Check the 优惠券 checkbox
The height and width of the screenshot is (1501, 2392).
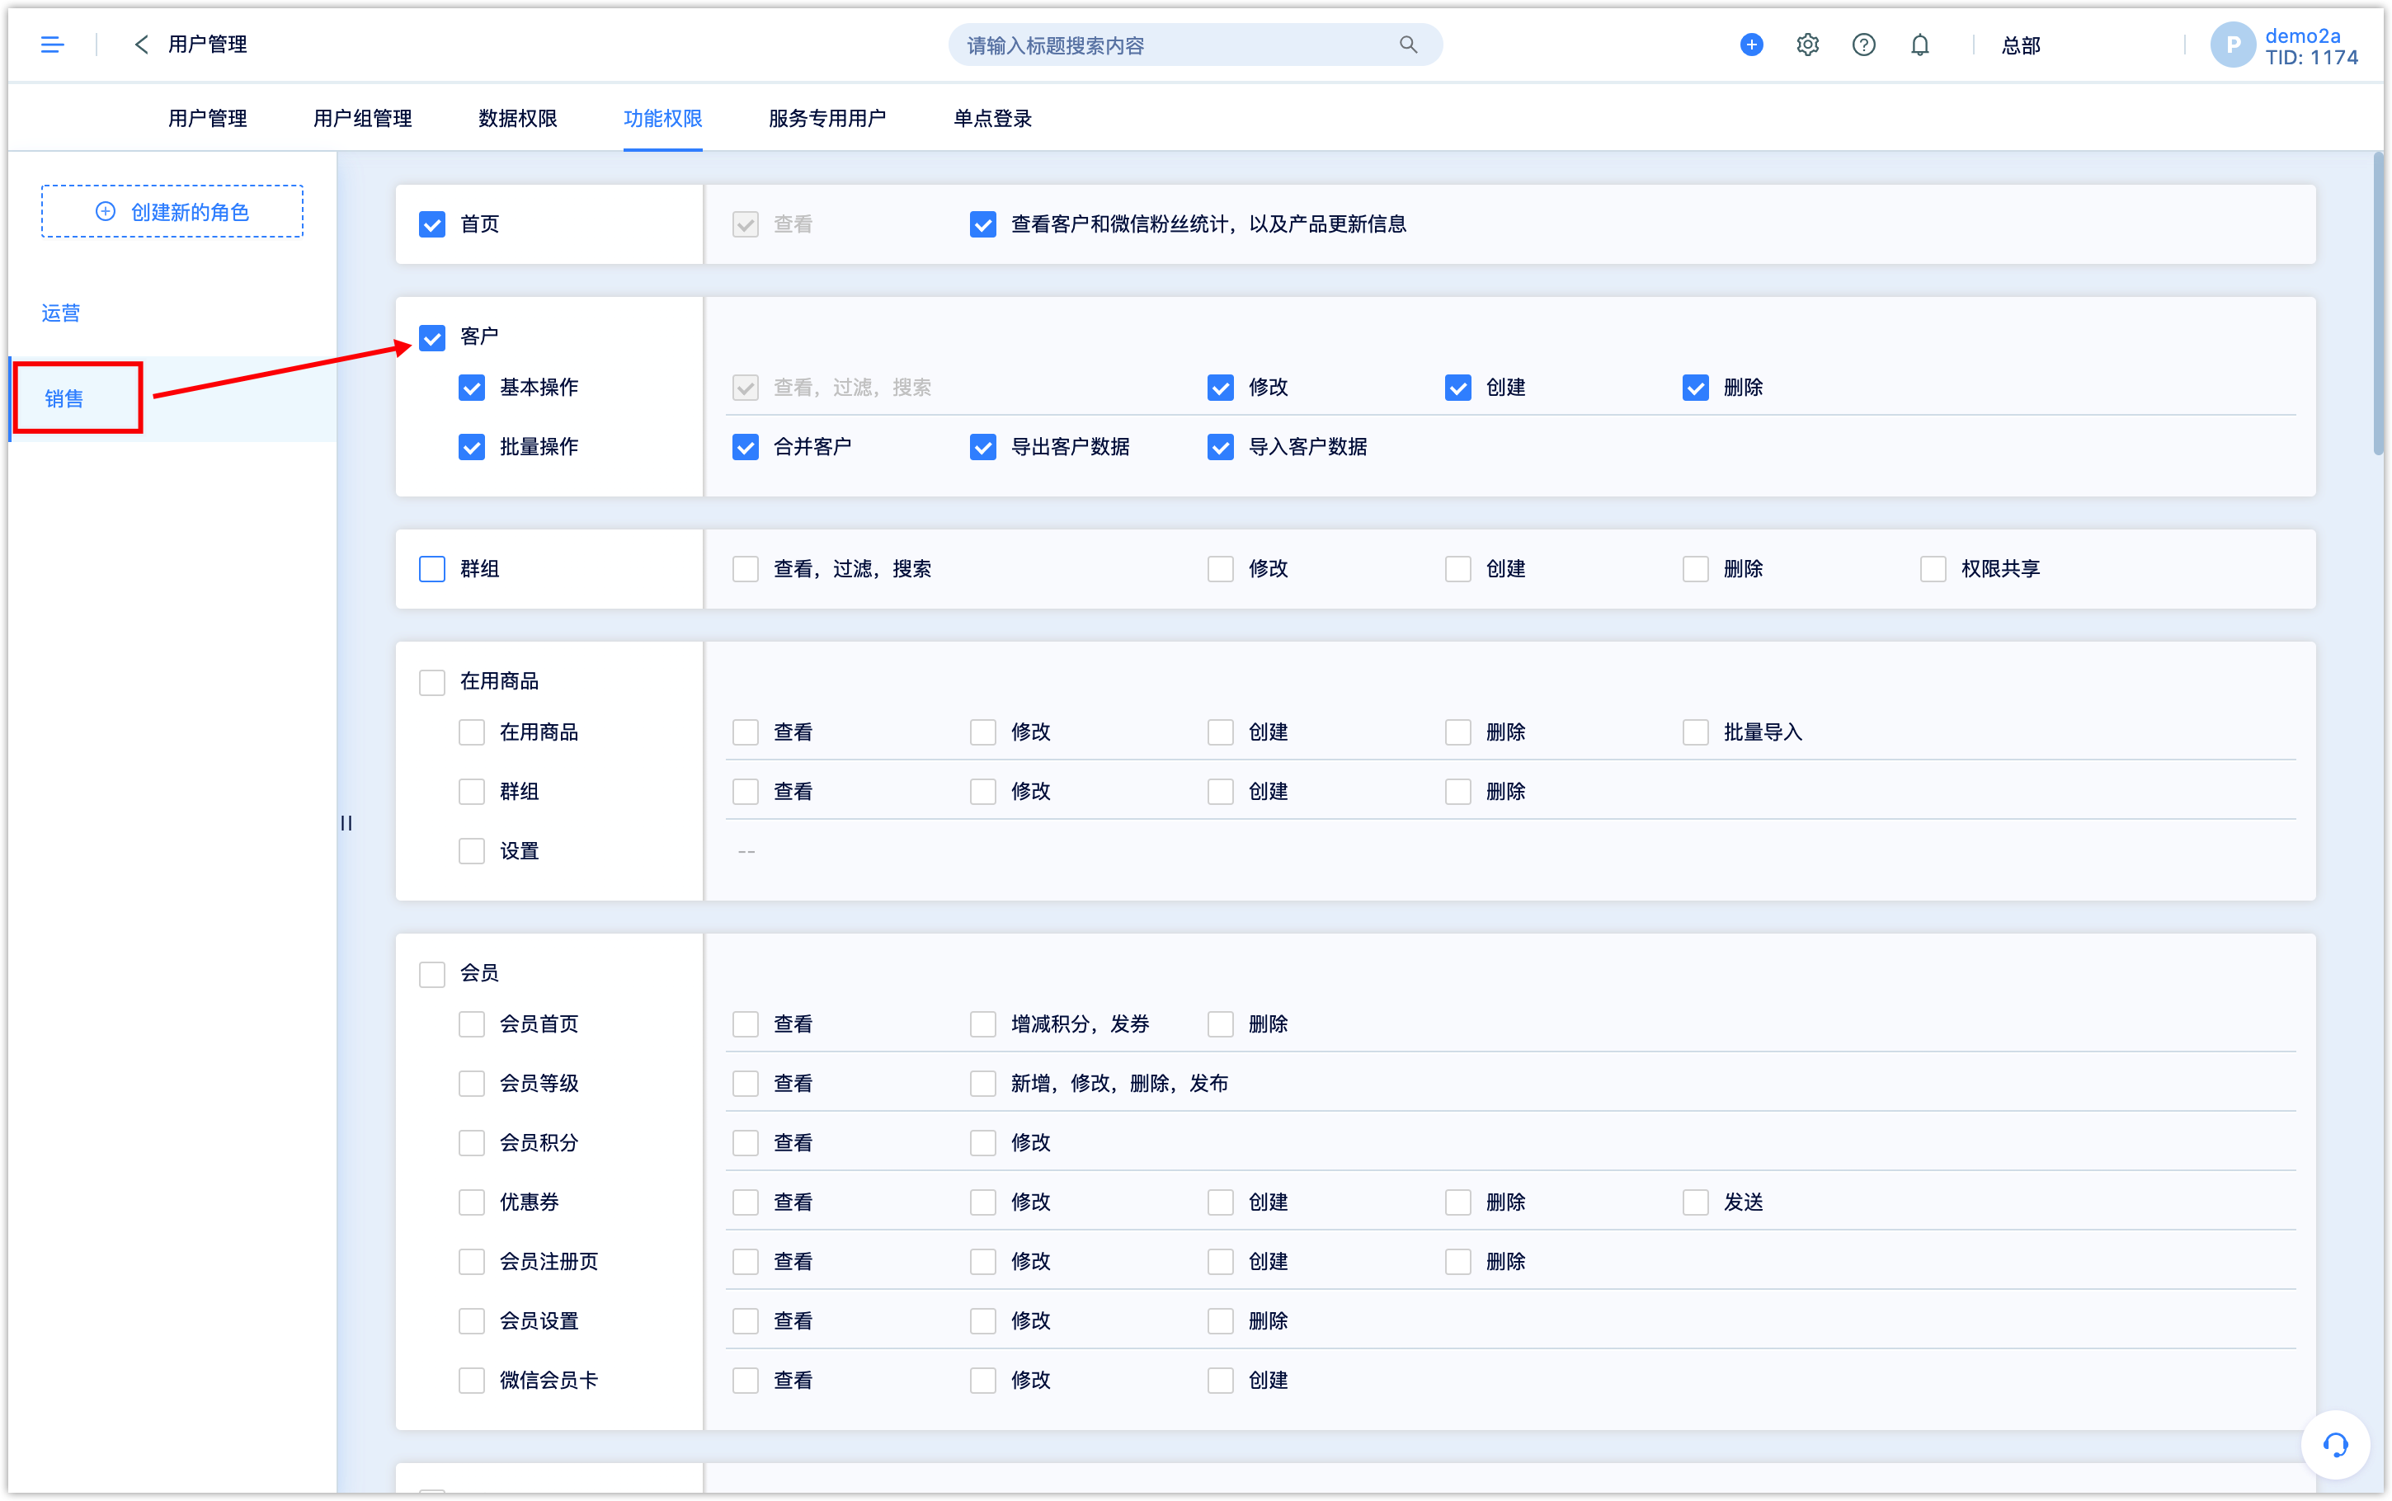coord(472,1202)
